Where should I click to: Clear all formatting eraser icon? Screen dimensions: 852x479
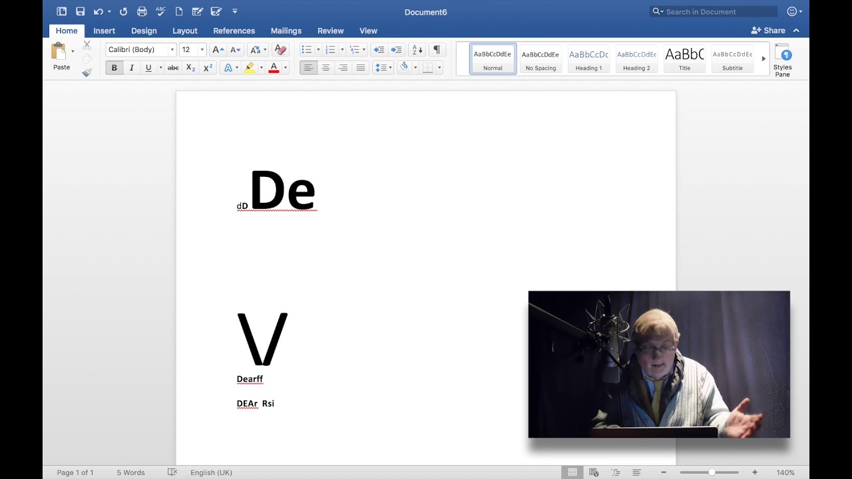click(280, 50)
